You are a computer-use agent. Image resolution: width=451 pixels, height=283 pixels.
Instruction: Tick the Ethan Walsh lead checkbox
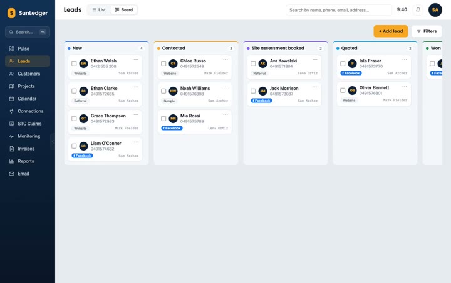[x=74, y=64]
